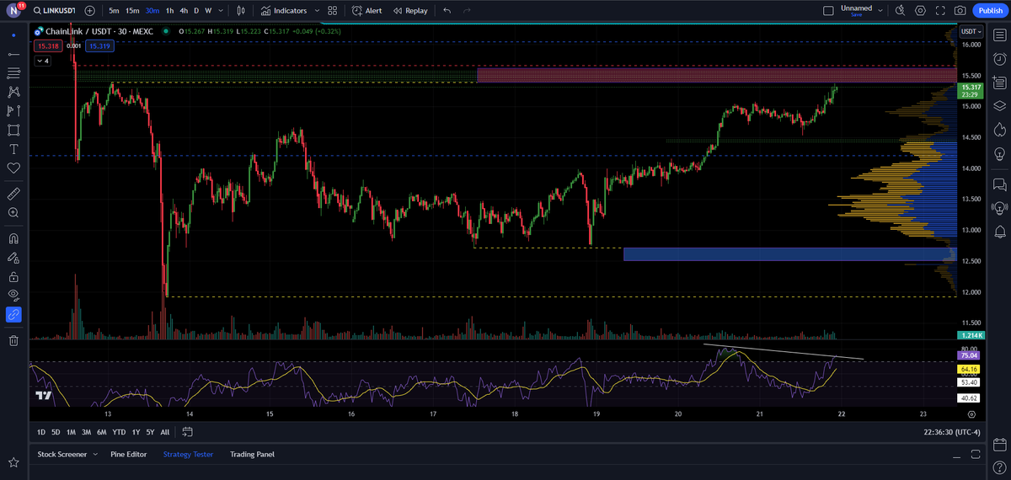Click the 15.318 sell price button
This screenshot has width=1011, height=480.
click(x=49, y=46)
